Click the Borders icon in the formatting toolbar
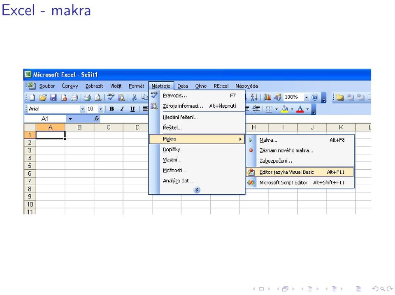Screen dimensions: 395x295 pos(269,109)
